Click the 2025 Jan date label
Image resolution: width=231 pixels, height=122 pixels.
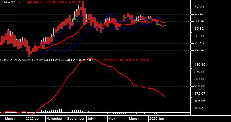click(157, 119)
